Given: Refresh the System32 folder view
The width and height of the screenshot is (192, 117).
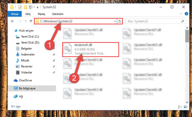Looking at the screenshot, I should [x=120, y=21].
